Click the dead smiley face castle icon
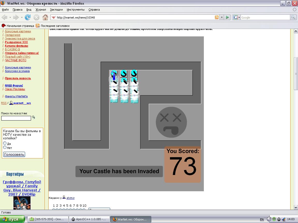 171,122
